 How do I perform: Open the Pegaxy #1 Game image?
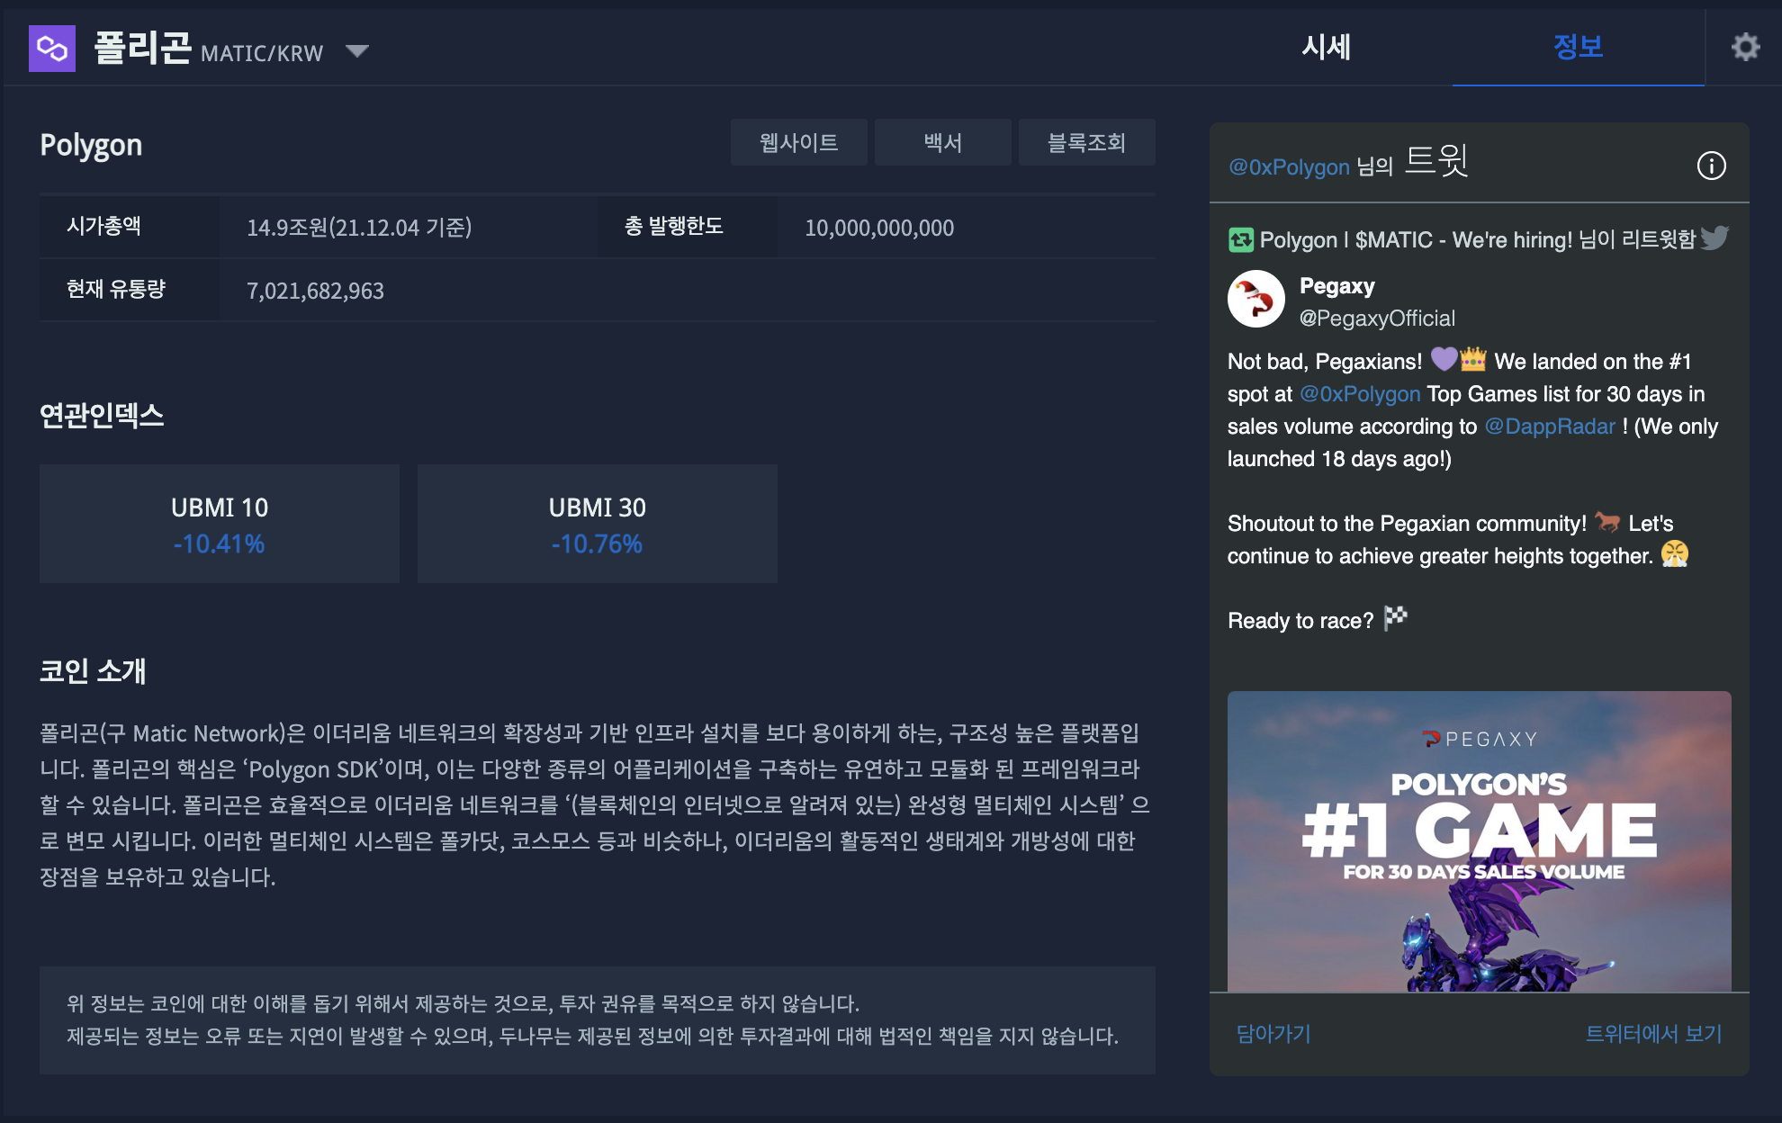[1479, 841]
